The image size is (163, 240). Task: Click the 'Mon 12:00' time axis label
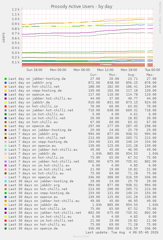[105, 70]
